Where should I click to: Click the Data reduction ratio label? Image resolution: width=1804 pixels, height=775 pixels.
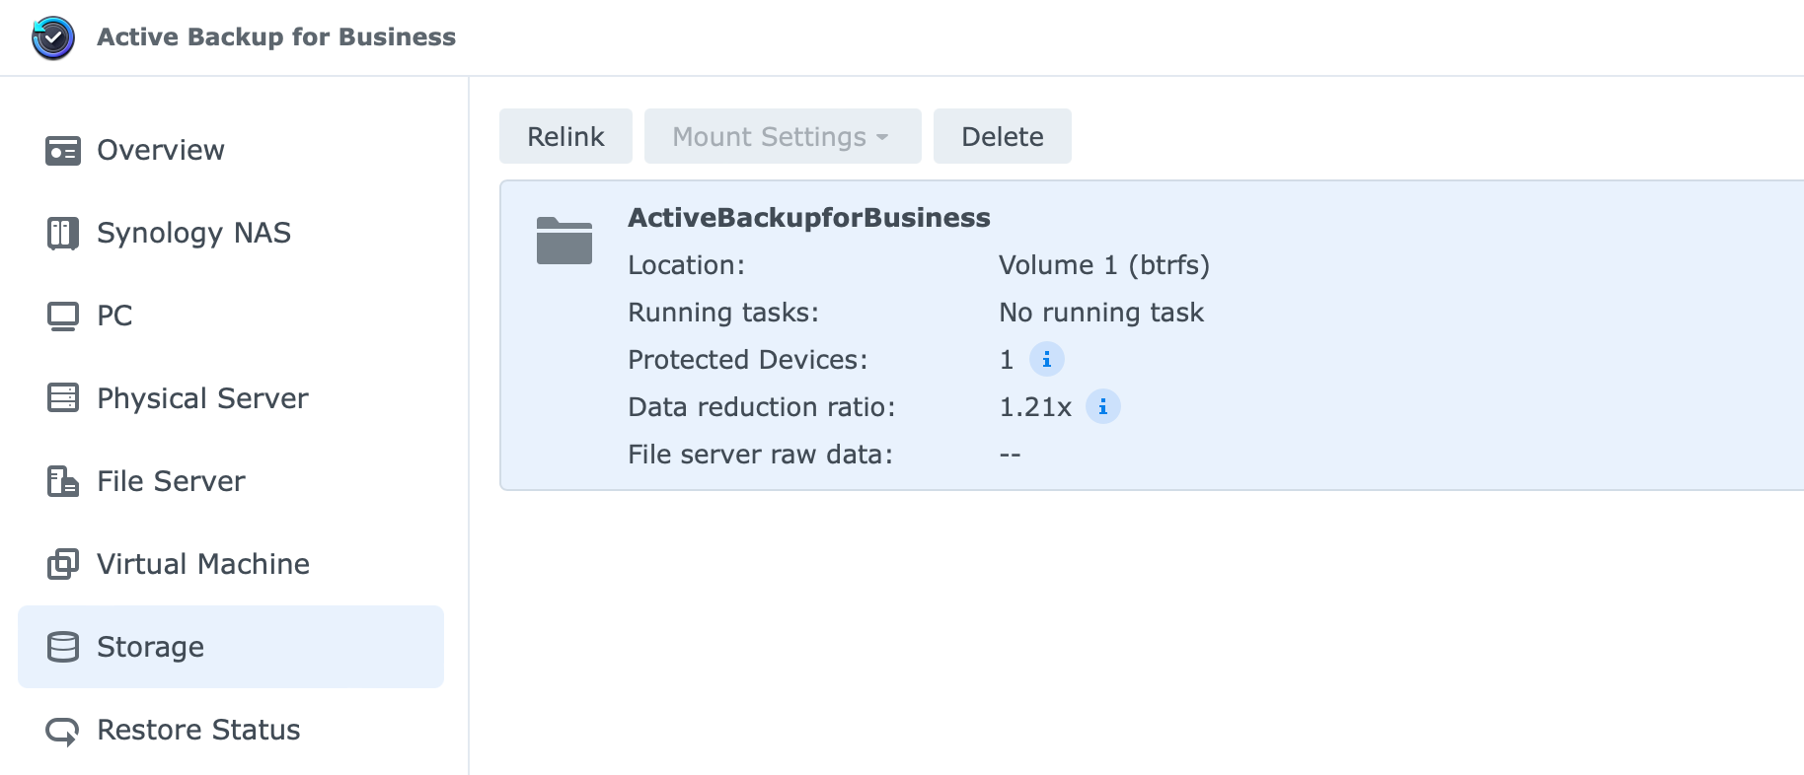click(761, 407)
